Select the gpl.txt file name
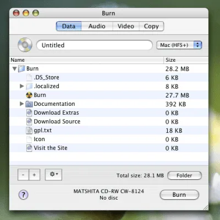Viewport: 220px width, 220px height. (42, 130)
